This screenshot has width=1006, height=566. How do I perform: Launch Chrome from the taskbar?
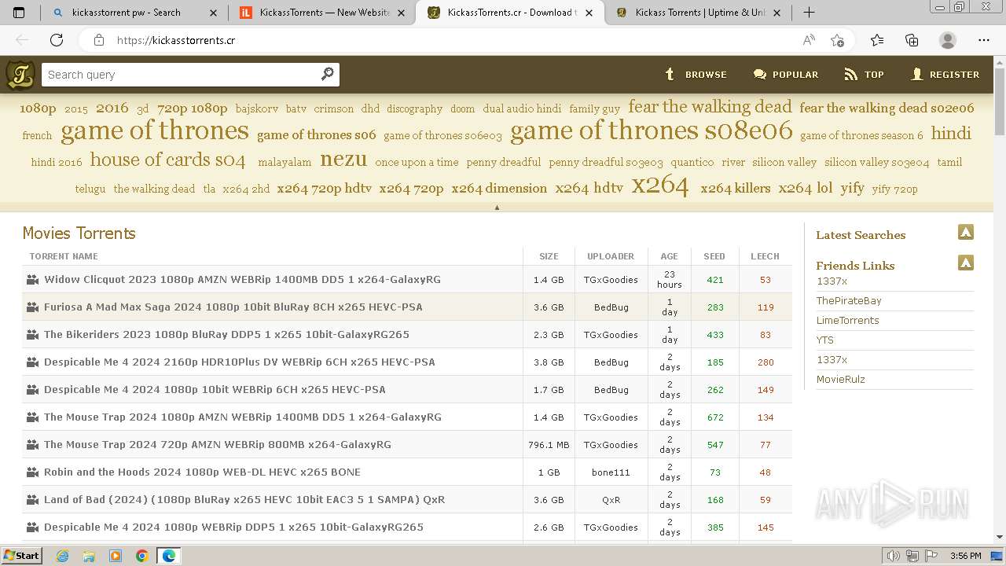tap(142, 556)
